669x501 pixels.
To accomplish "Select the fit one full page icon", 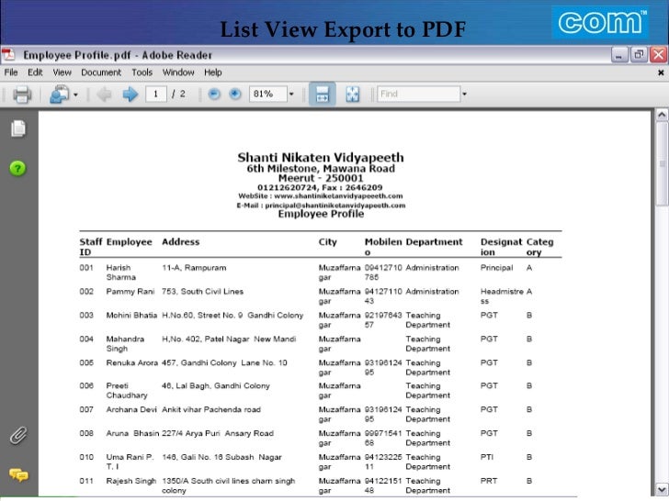I will click(353, 95).
